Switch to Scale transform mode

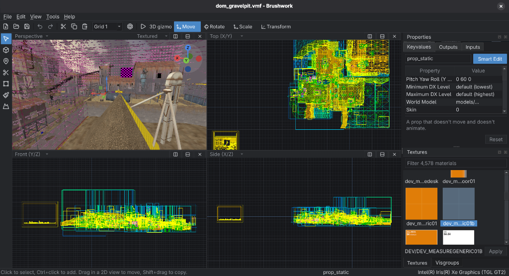click(x=243, y=27)
